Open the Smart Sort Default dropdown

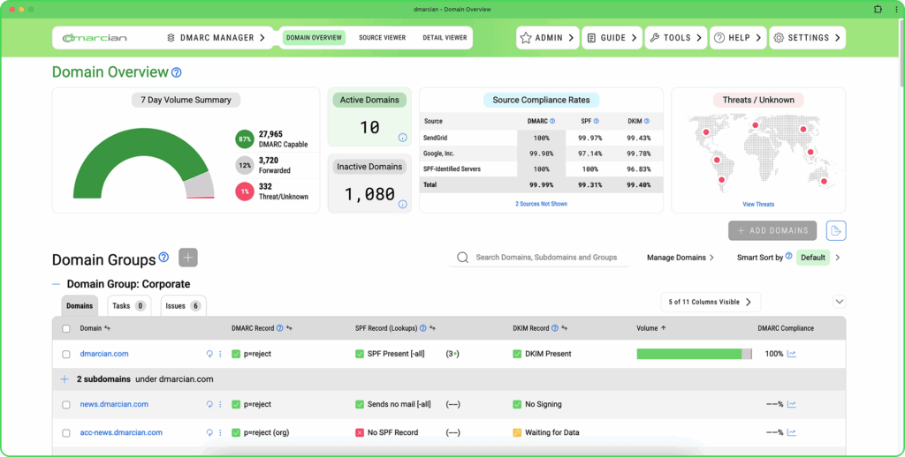(x=812, y=258)
